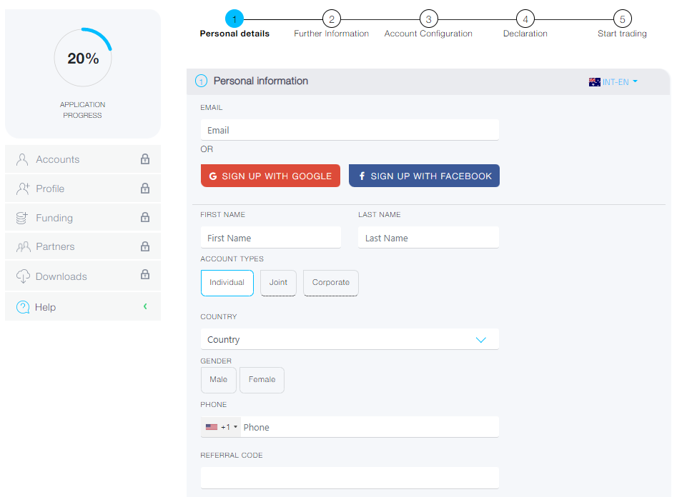Screen dimensions: 677x497
Task: Go to step 3 Account Configuration
Action: [x=428, y=19]
